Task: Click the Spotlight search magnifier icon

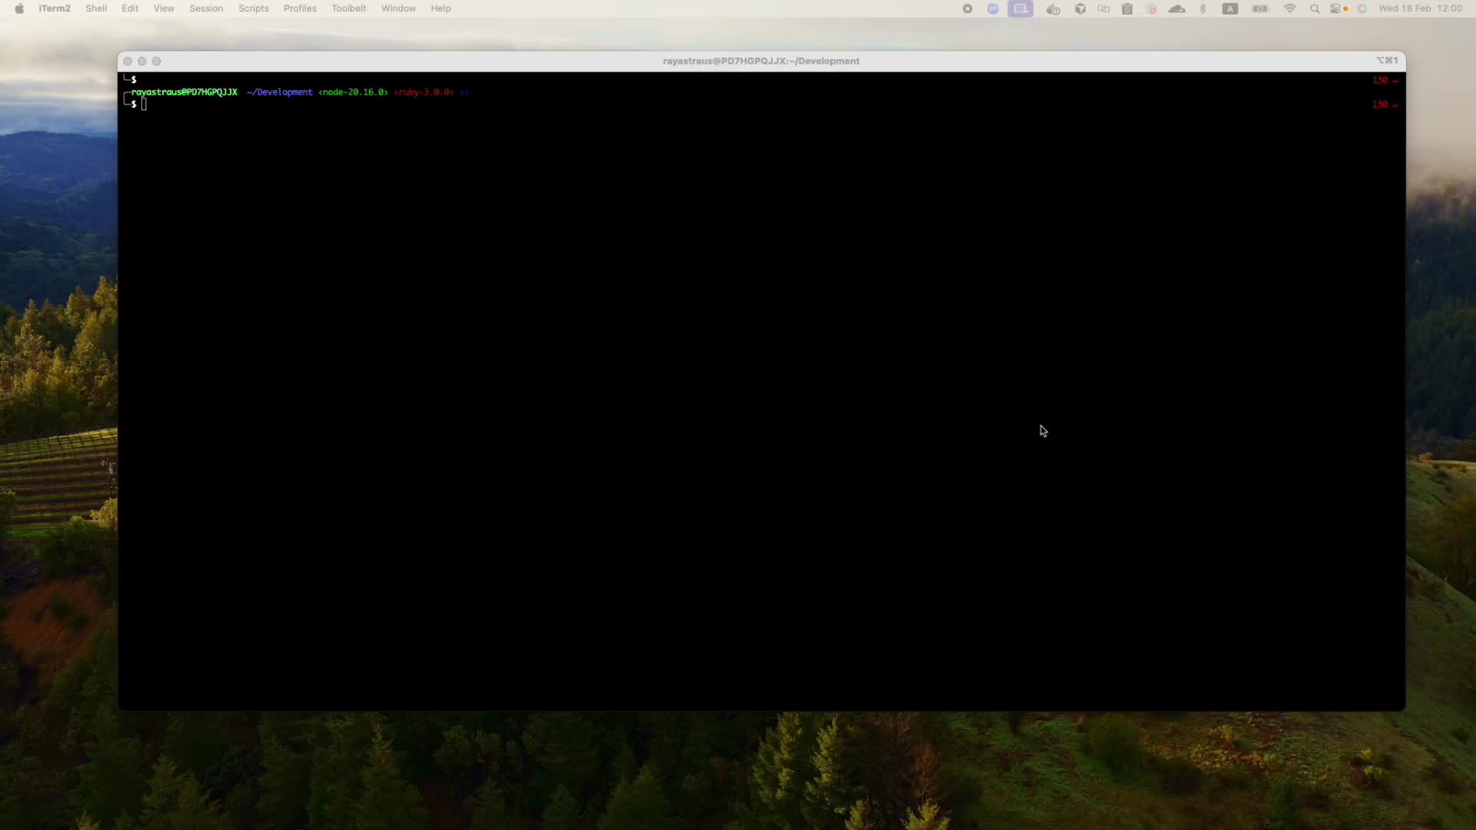Action: click(1315, 8)
